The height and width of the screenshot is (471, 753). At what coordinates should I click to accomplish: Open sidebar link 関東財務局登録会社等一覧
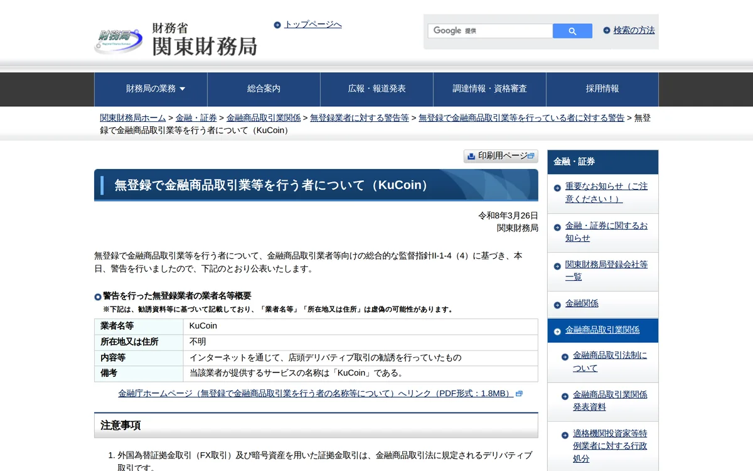(606, 271)
